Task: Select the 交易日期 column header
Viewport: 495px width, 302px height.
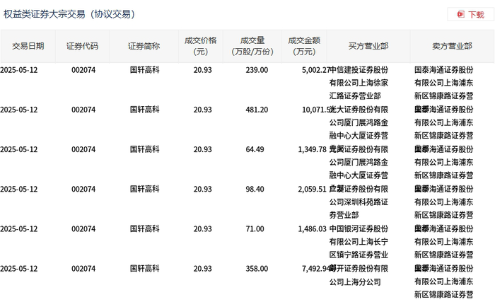Action: click(x=28, y=46)
